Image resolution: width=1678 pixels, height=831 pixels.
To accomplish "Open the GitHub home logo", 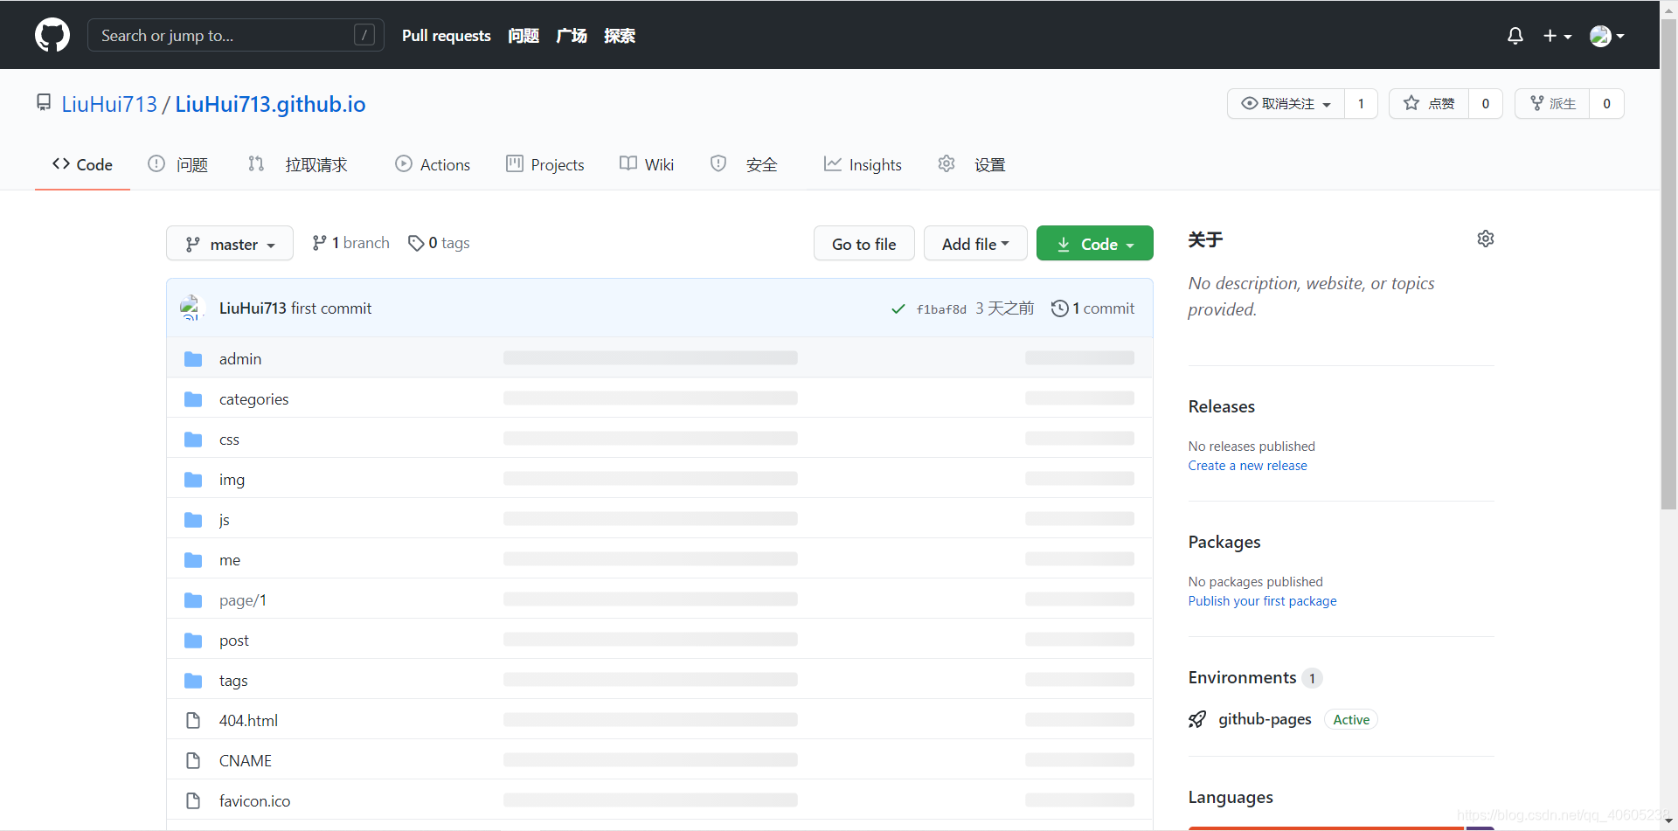I will coord(52,35).
